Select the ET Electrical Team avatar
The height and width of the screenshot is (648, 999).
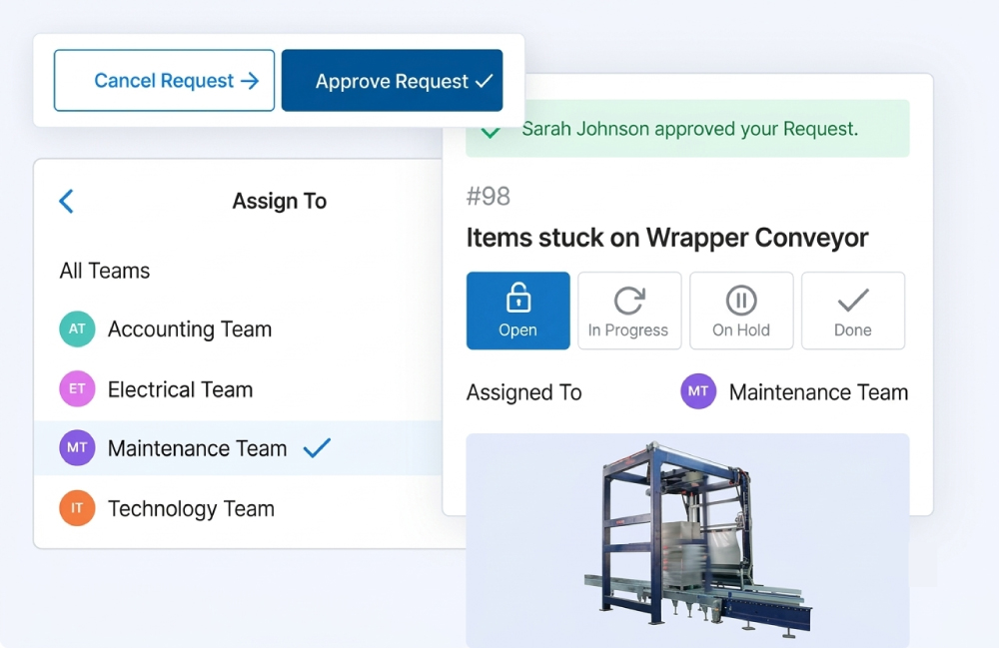77,389
